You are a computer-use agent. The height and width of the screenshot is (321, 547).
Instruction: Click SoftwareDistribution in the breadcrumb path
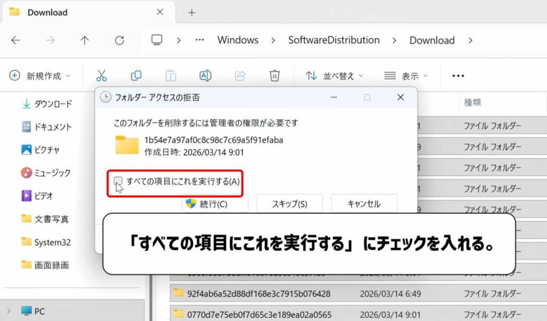(334, 40)
